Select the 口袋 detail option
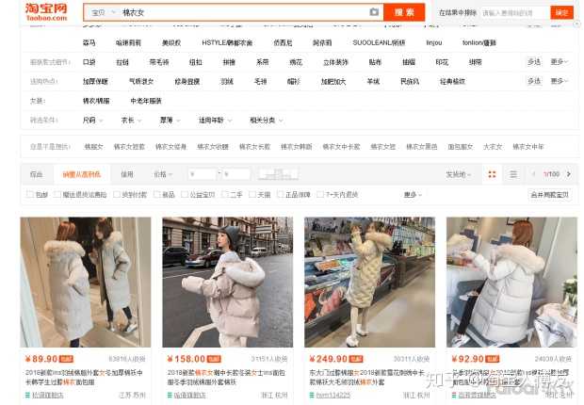The width and height of the screenshot is (584, 405). pos(89,62)
